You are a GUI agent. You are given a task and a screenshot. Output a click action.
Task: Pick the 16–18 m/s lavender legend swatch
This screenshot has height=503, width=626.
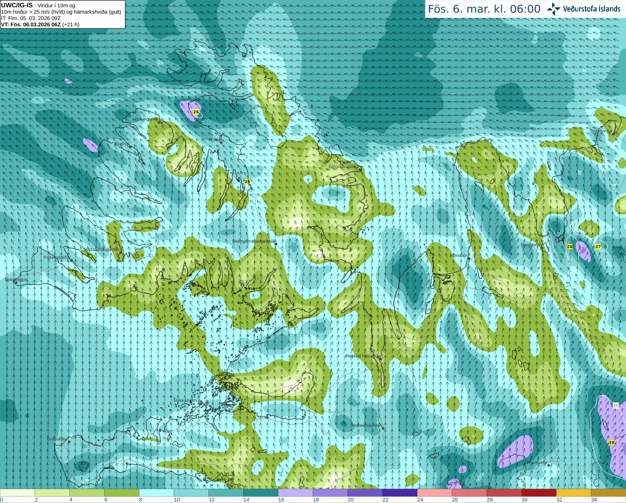point(295,493)
